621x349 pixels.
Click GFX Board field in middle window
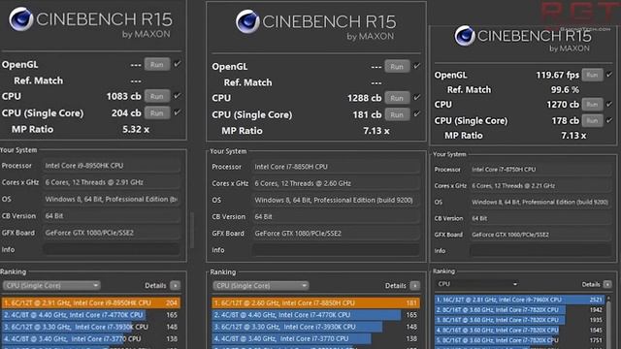336,234
